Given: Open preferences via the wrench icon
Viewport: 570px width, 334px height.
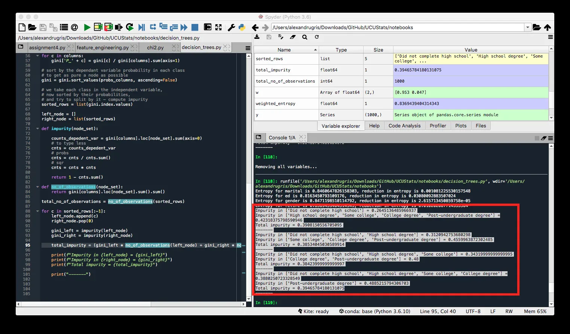Looking at the screenshot, I should pos(231,27).
